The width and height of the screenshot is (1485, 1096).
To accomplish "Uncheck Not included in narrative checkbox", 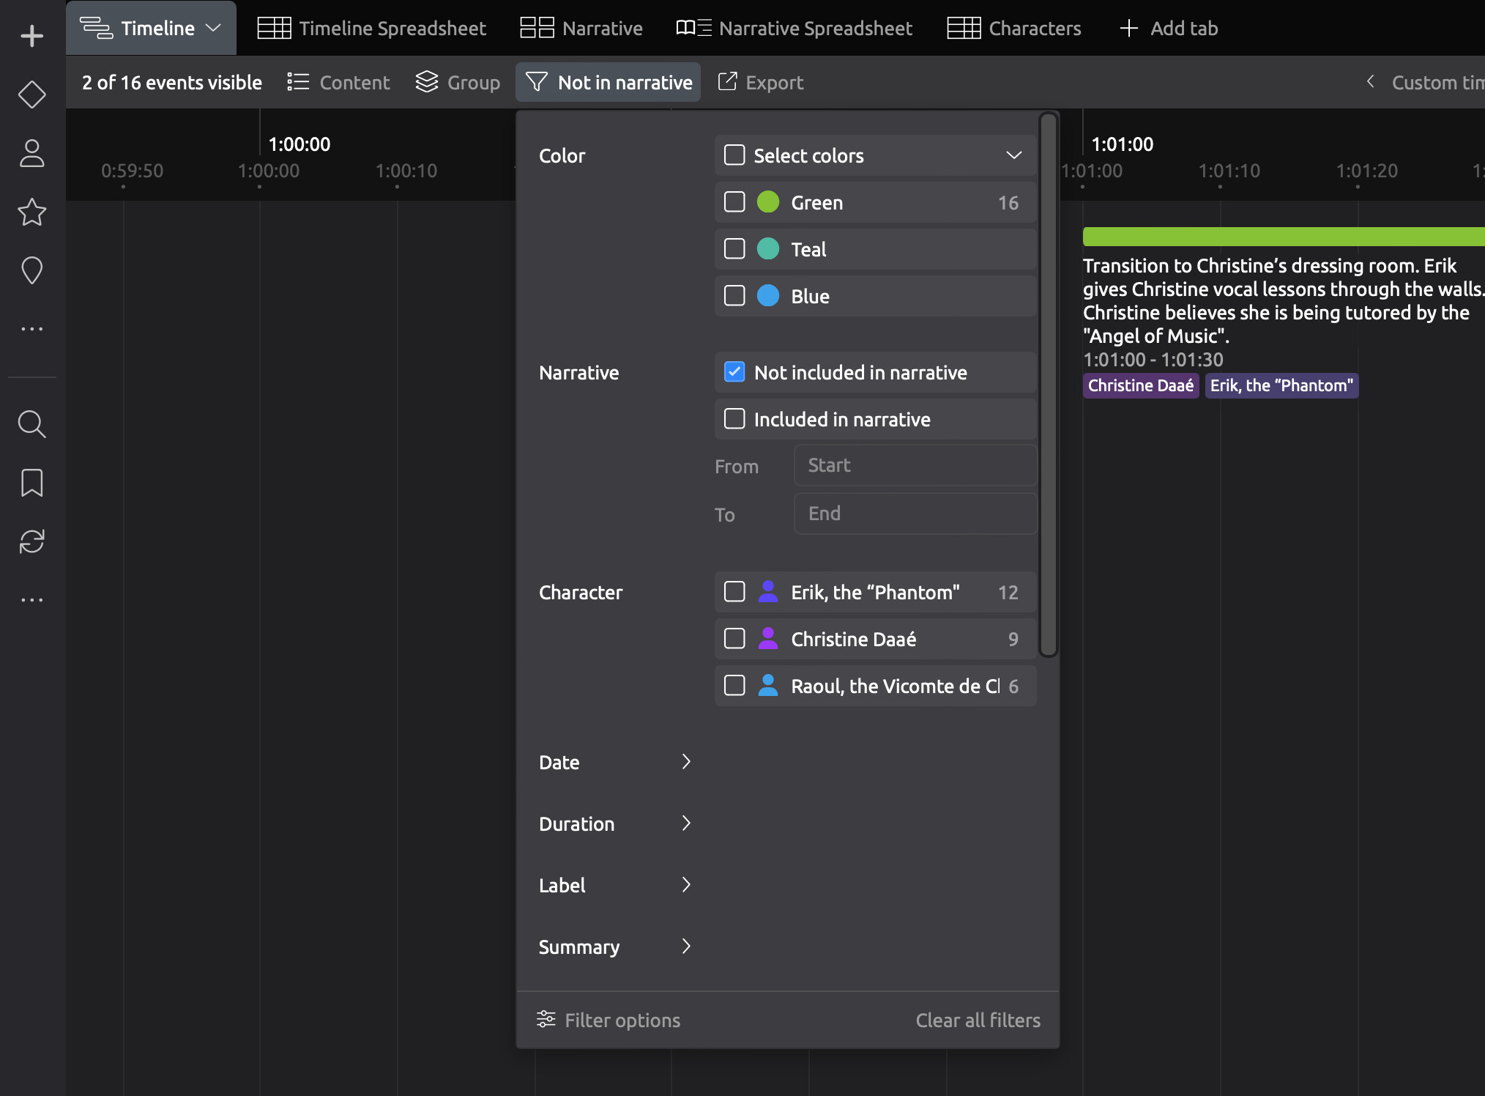I will pos(734,372).
